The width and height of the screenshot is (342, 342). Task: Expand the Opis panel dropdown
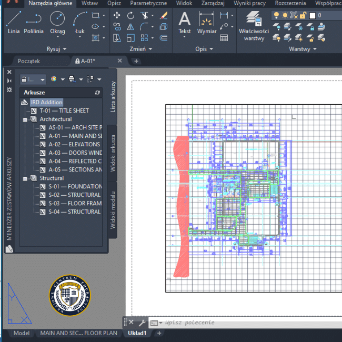tap(204, 49)
